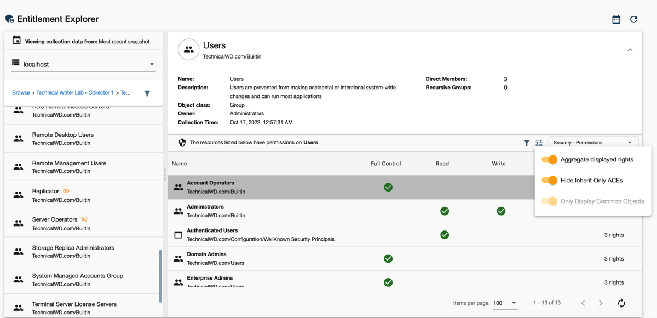
Task: Select Storage Replica Administrators group
Action: click(x=73, y=251)
